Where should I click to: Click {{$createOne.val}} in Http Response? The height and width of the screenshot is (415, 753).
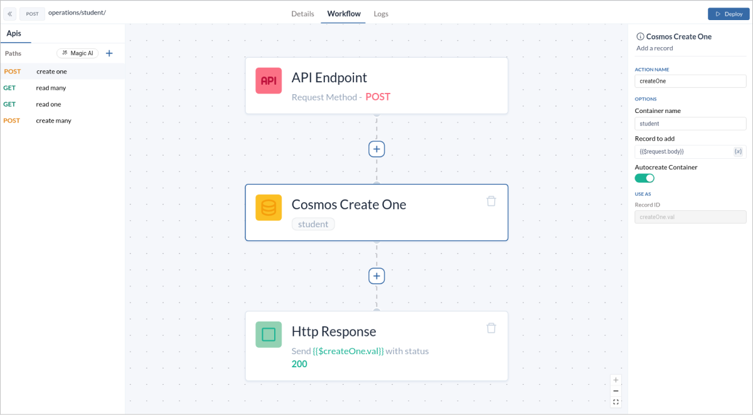[x=348, y=351]
